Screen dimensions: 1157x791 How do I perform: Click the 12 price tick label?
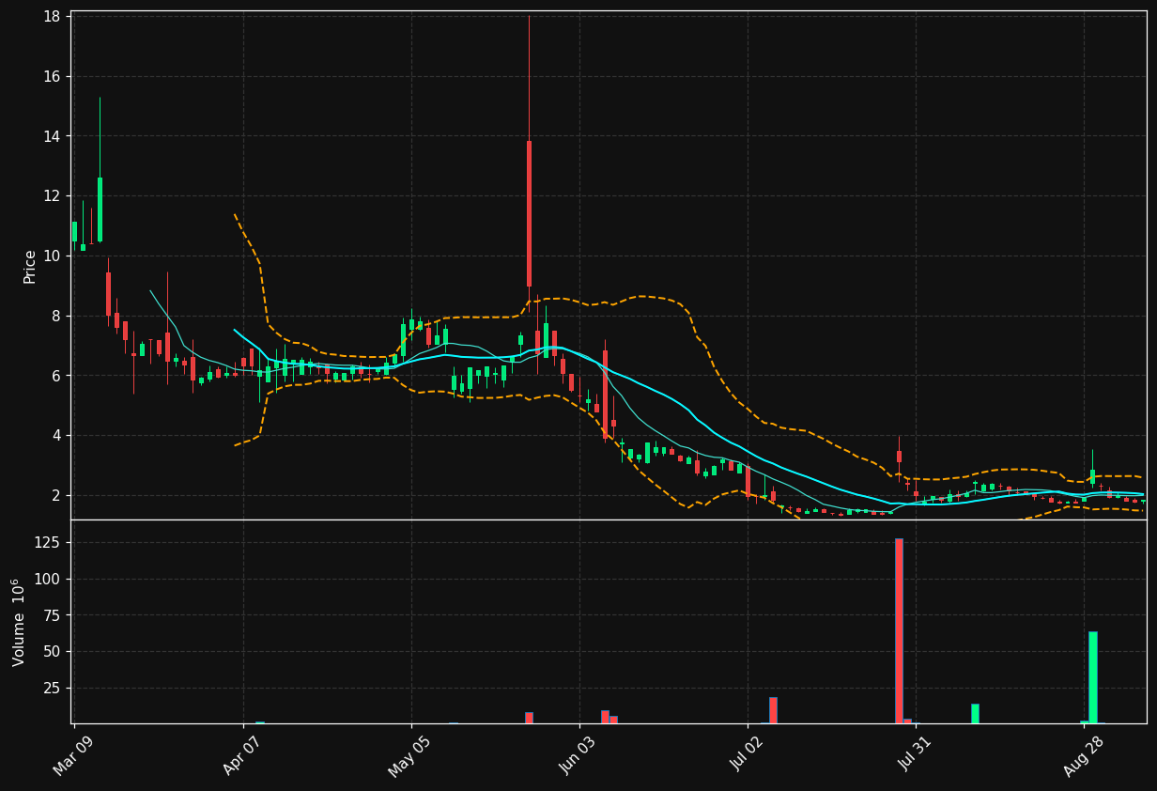(53, 196)
